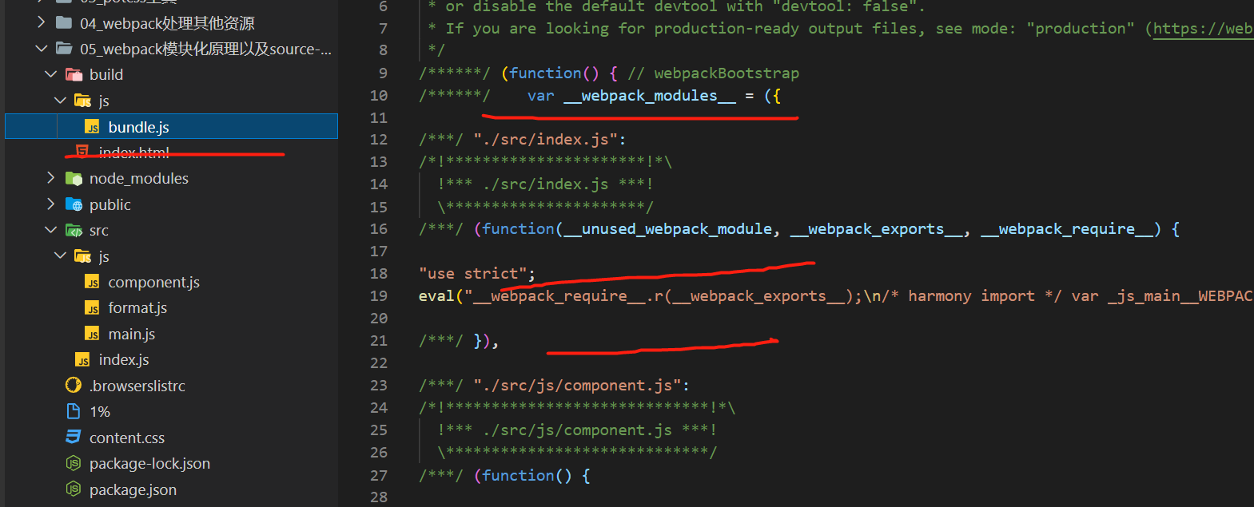Click "./src/js/component.js" string on line 23

point(577,385)
